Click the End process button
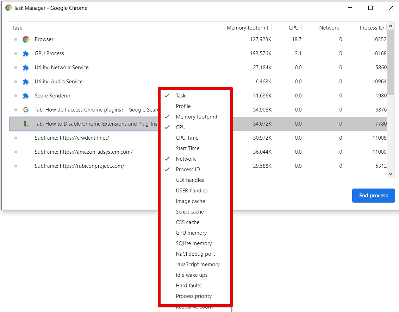The height and width of the screenshot is (312, 399). pyautogui.click(x=373, y=196)
